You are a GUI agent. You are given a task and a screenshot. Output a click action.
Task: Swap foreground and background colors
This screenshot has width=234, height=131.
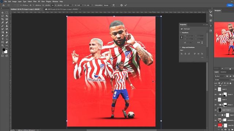point(7,49)
